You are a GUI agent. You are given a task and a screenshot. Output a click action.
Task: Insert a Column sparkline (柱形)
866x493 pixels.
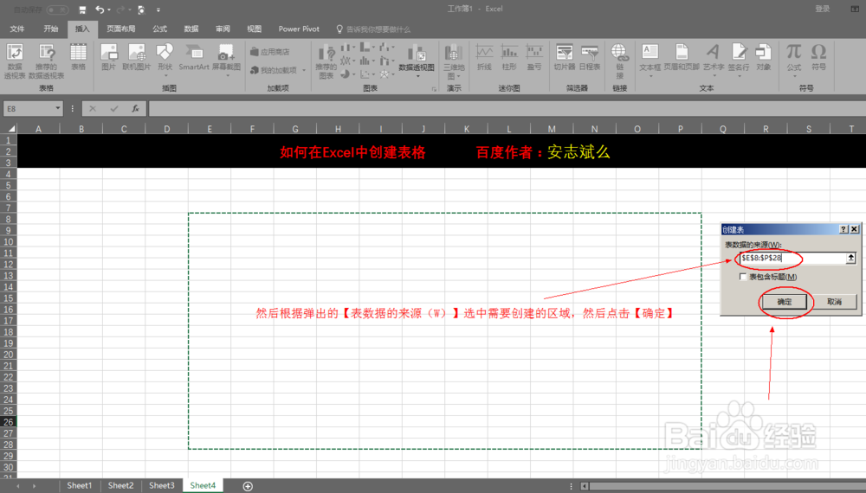pyautogui.click(x=509, y=57)
